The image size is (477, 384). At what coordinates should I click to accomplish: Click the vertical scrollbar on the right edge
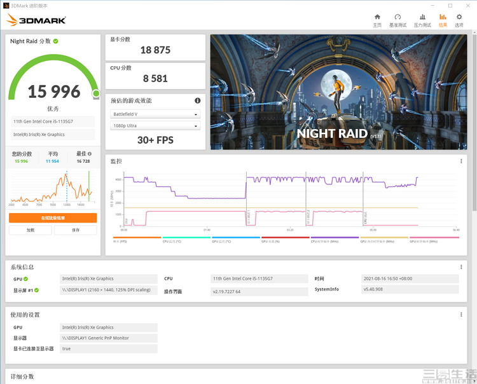tap(474, 121)
